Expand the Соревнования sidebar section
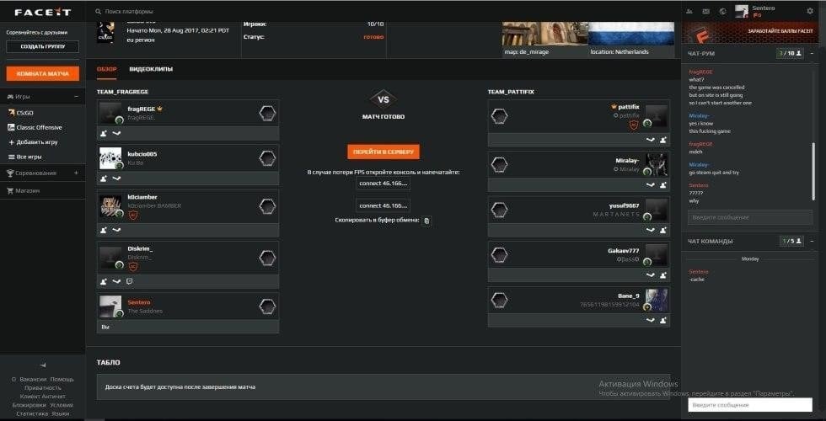The width and height of the screenshot is (826, 421). 76,173
